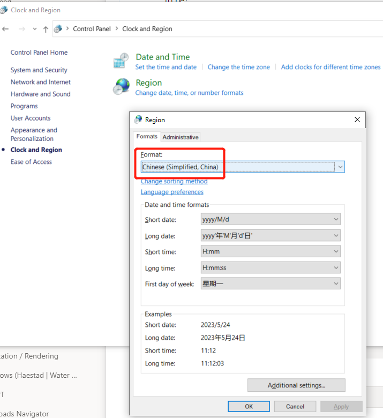Click the short date example 2023/5/24

point(215,325)
